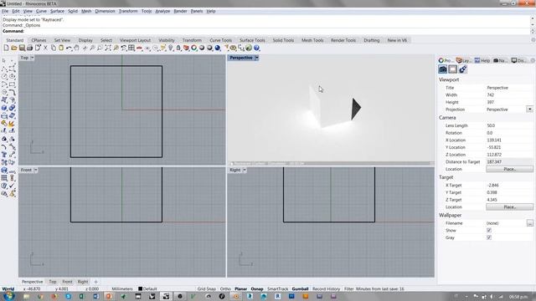Switch to the CPlanes toolbar tab
Screen dimensions: 536x301
tap(39, 40)
